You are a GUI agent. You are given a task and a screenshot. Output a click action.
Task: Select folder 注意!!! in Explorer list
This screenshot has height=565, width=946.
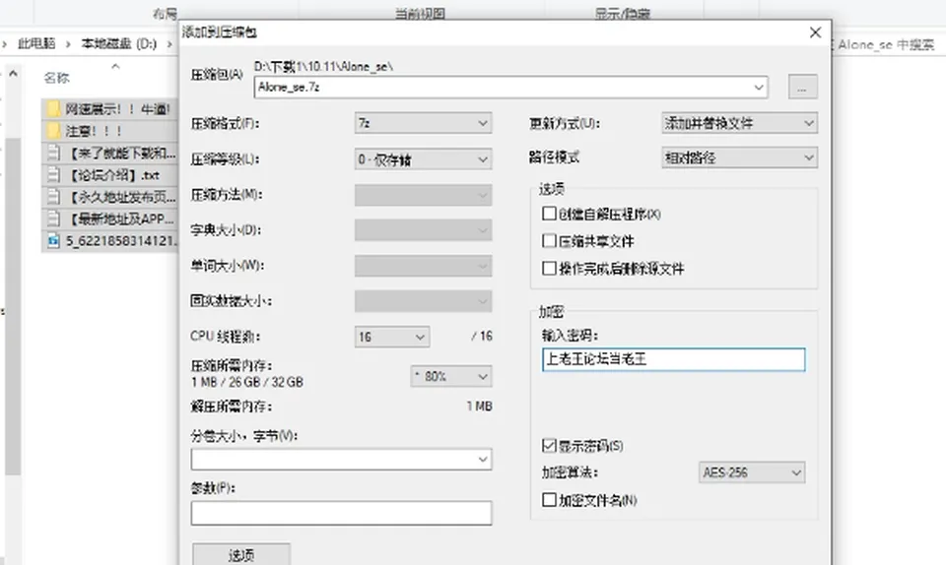point(109,131)
